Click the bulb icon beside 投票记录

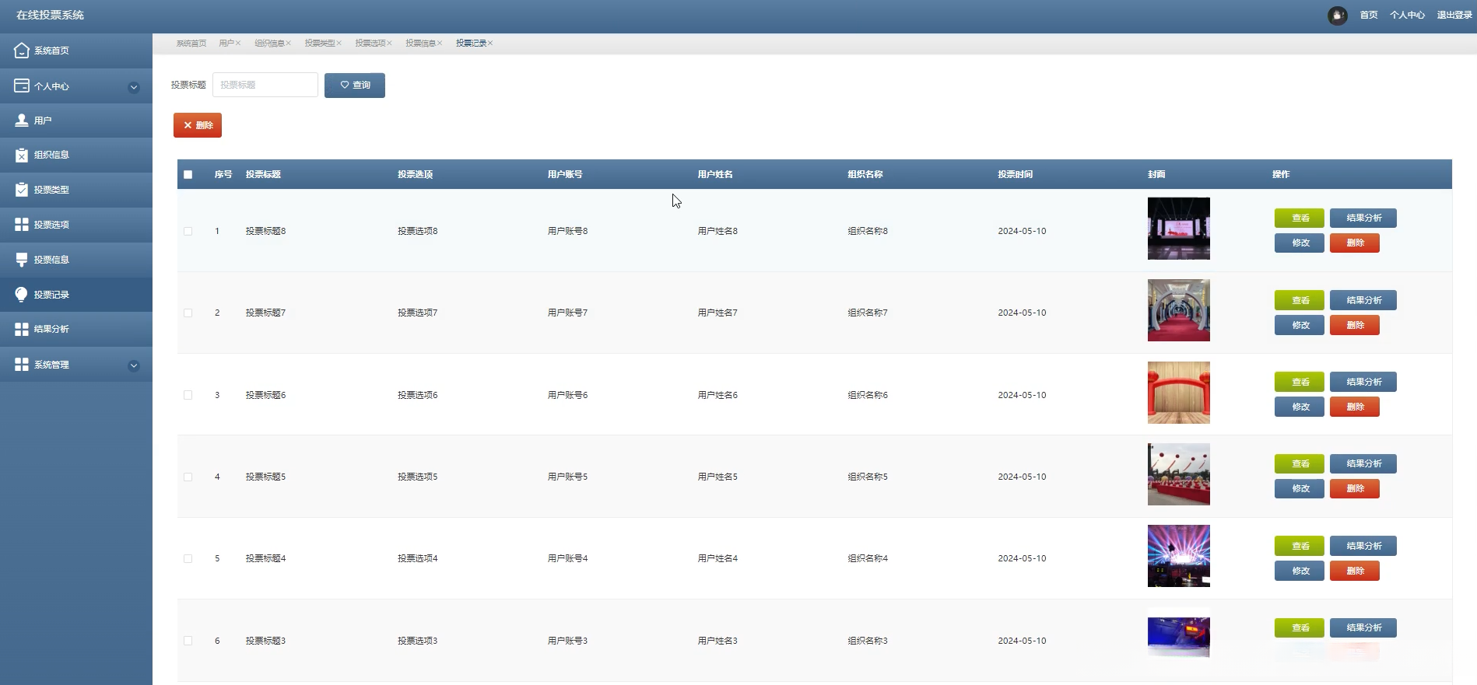(x=22, y=295)
